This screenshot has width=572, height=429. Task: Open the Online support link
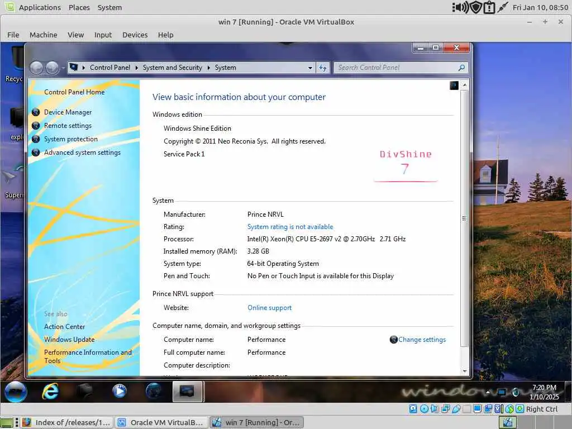(x=270, y=308)
